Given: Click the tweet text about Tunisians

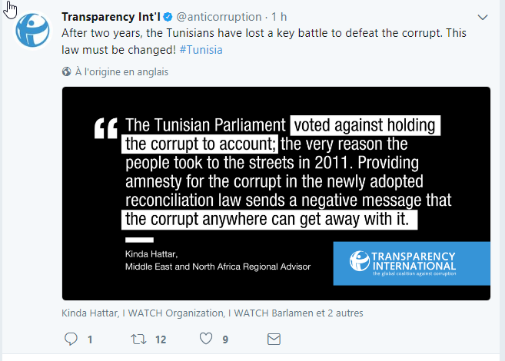Looking at the screenshot, I should pos(261,35).
